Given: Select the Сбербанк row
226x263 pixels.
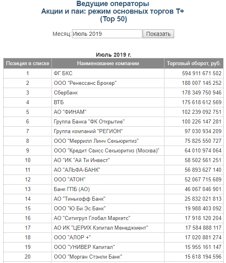Looking at the screenshot, I should point(113,92).
